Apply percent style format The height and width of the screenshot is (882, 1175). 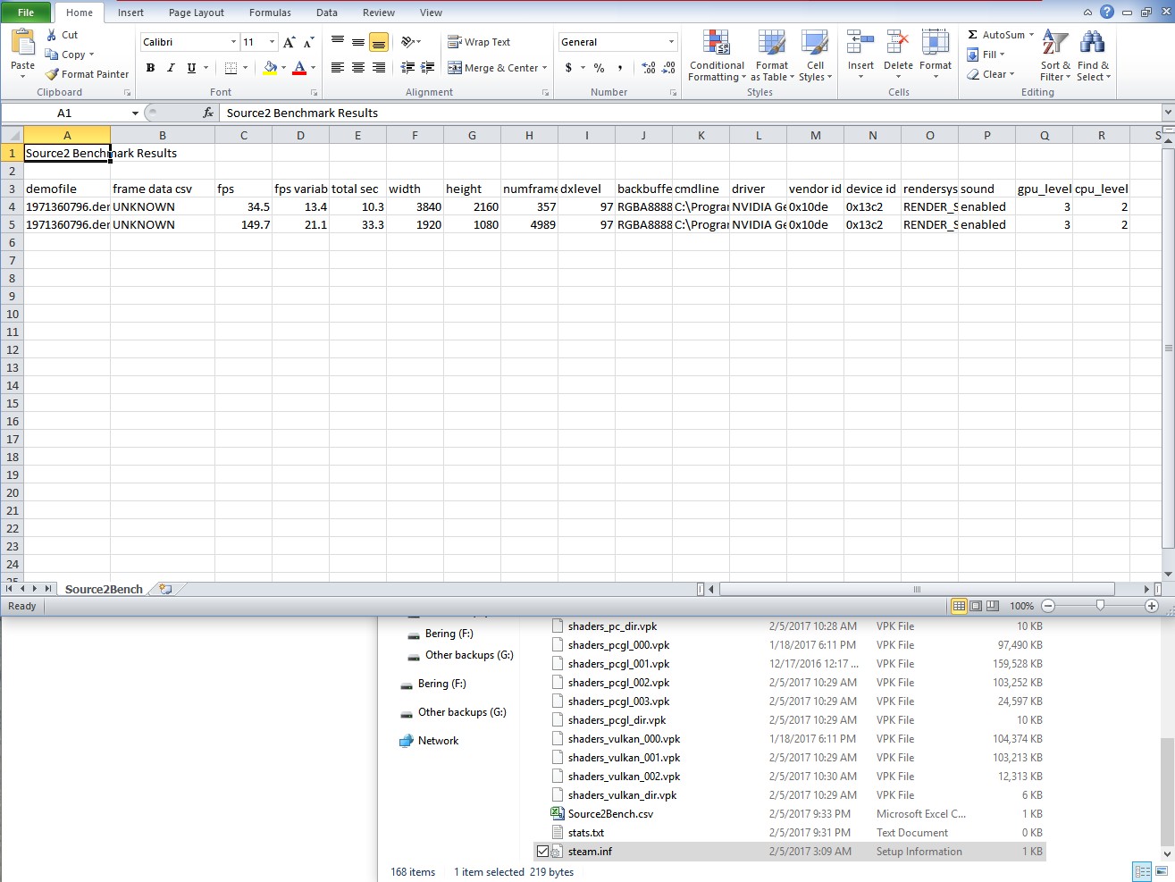coord(599,68)
